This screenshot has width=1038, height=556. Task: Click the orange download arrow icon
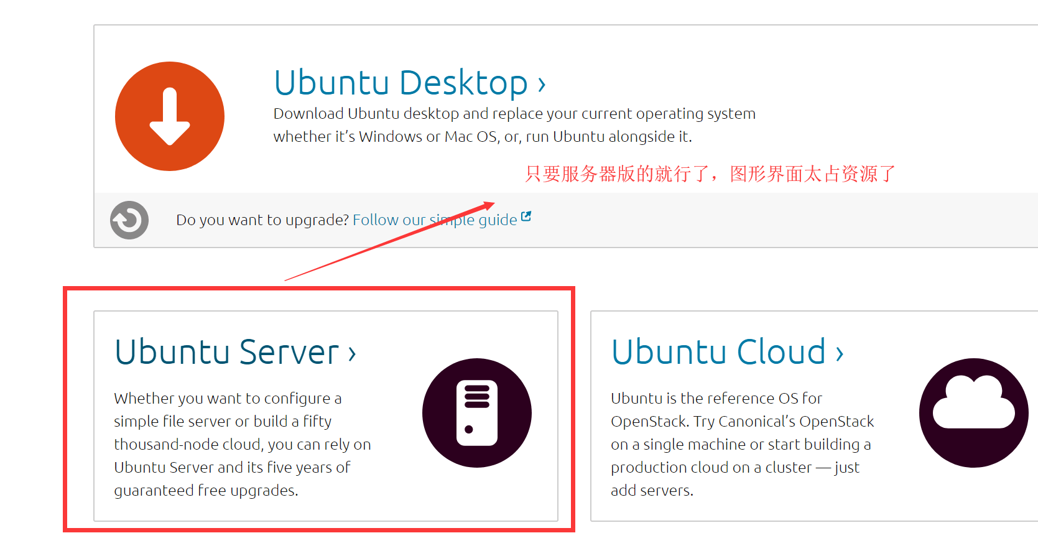pos(169,116)
